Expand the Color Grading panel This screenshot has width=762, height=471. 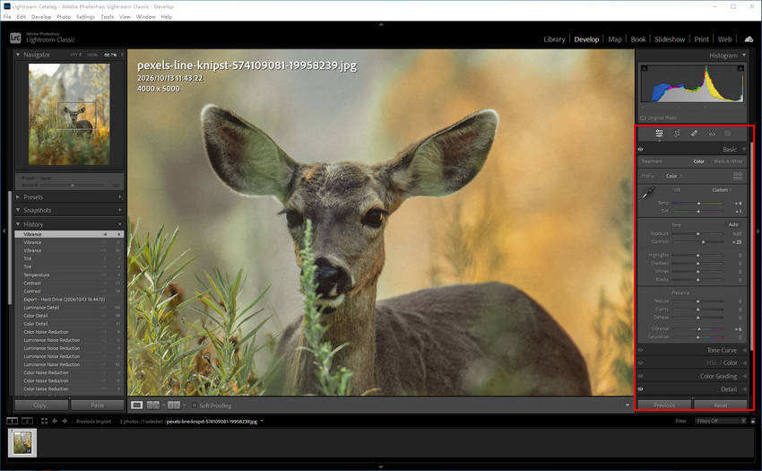pyautogui.click(x=744, y=376)
